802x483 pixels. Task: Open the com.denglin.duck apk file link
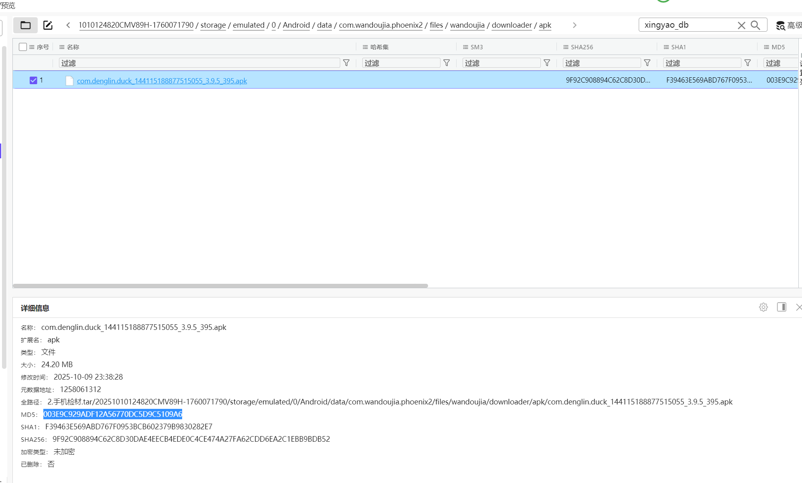pos(162,81)
